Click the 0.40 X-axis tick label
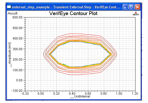Viewport: 148px width, 103px height. click(72, 94)
